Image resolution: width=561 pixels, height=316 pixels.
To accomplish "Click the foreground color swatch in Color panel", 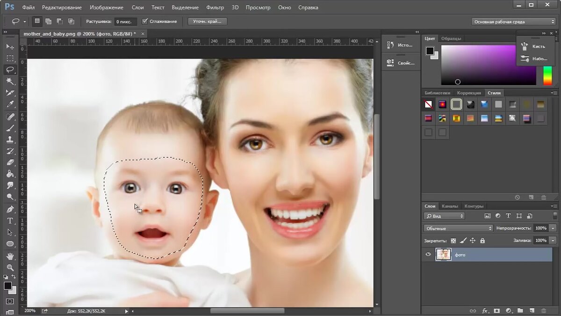I will point(430,51).
